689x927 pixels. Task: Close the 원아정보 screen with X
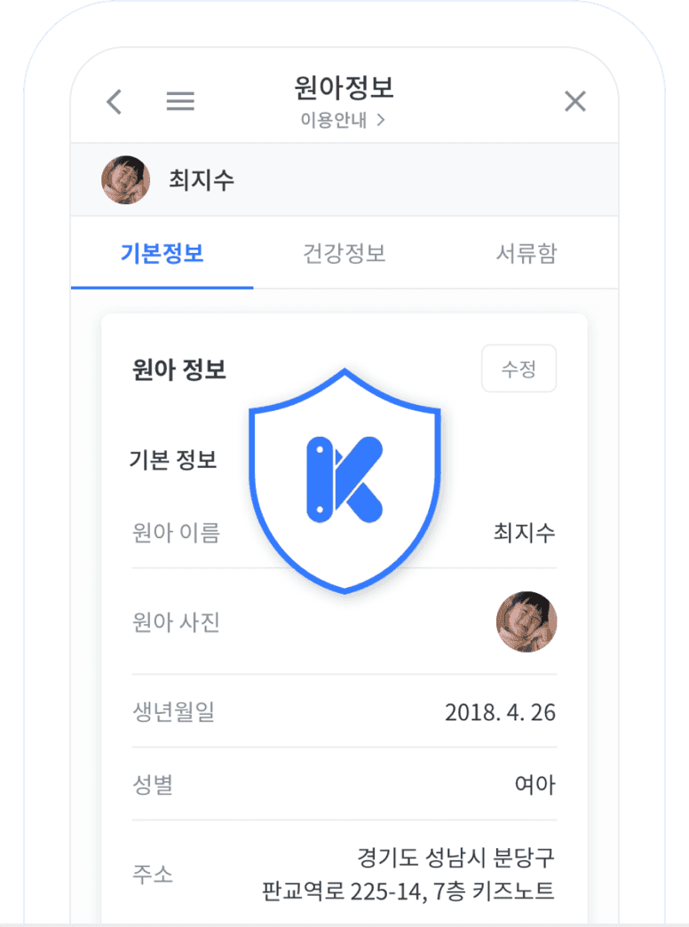[x=575, y=102]
